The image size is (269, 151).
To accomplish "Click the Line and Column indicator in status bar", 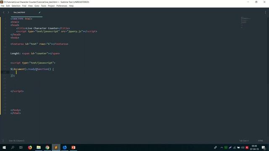I will tap(17, 141).
